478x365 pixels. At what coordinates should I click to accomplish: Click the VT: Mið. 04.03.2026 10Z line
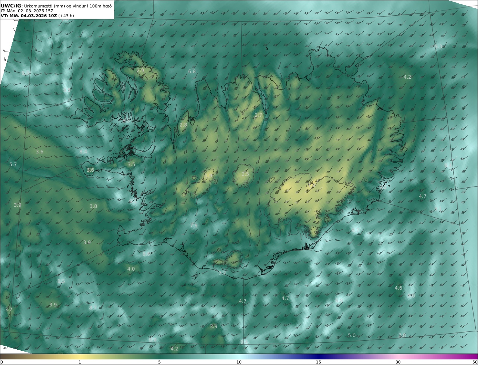pos(37,16)
